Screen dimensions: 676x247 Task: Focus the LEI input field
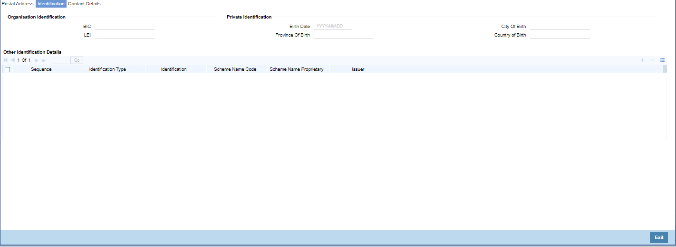(125, 35)
